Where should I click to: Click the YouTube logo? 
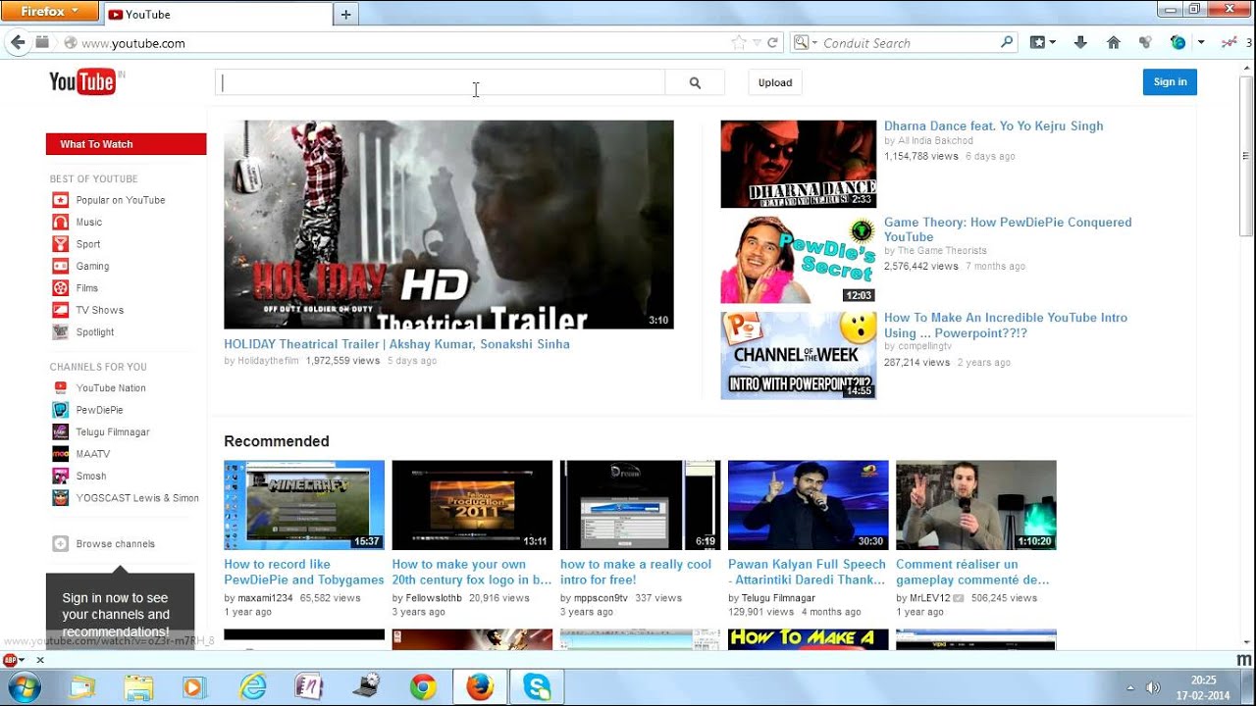click(x=82, y=82)
